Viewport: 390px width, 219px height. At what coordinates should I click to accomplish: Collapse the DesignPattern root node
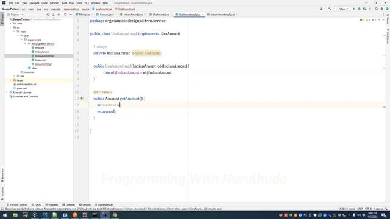point(7,19)
